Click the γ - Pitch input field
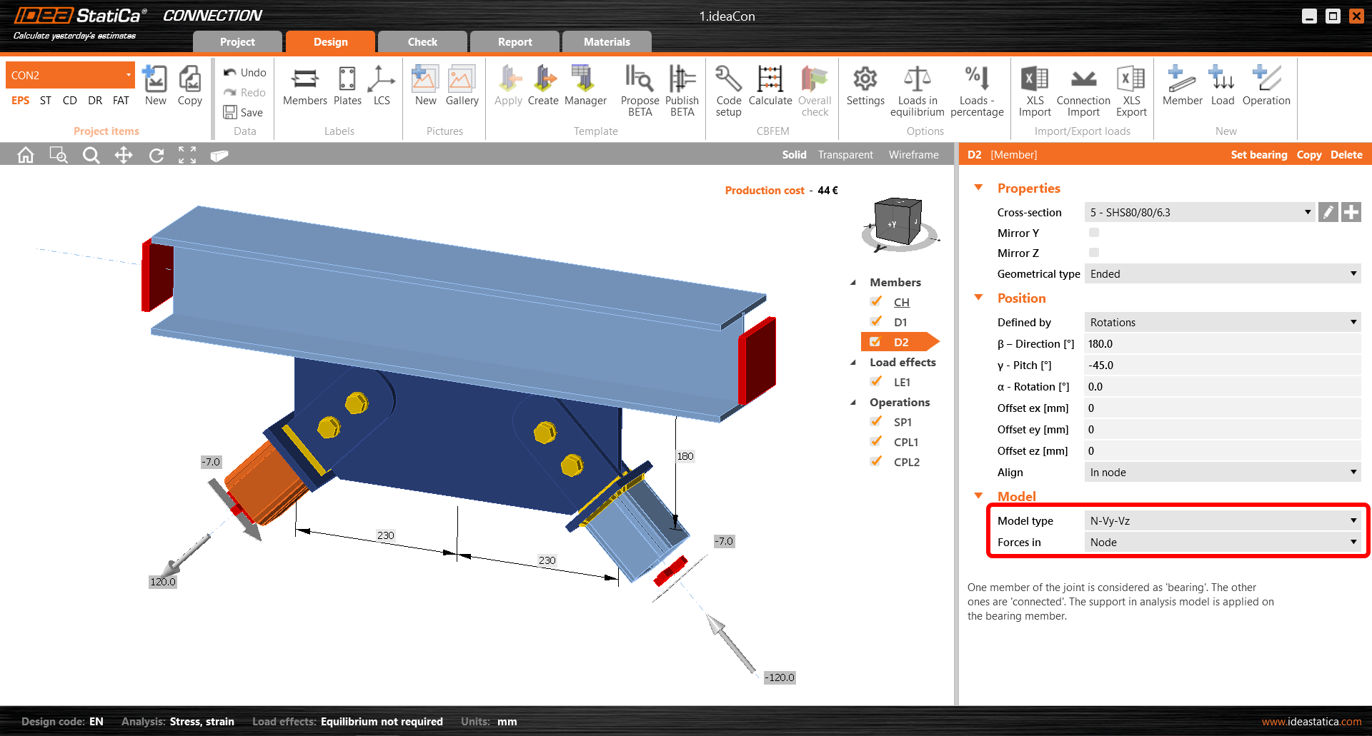The height and width of the screenshot is (736, 1372). tap(1221, 366)
